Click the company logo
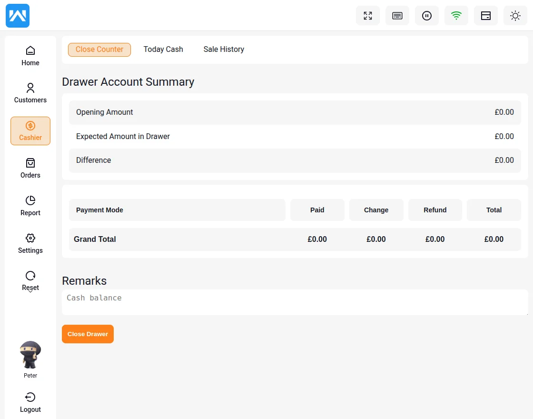The width and height of the screenshot is (533, 419). (17, 15)
